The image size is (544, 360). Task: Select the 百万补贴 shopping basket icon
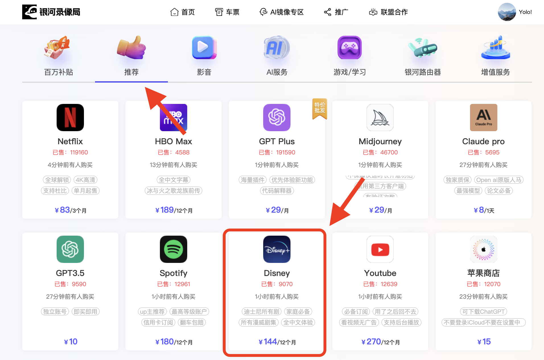[x=57, y=47]
